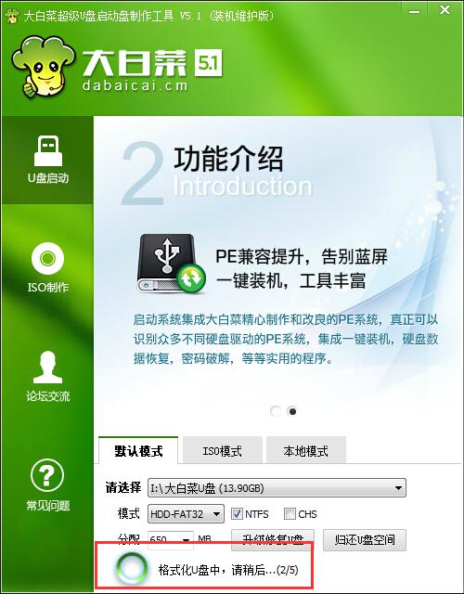Open the U盘启动 sidebar section

click(x=47, y=161)
